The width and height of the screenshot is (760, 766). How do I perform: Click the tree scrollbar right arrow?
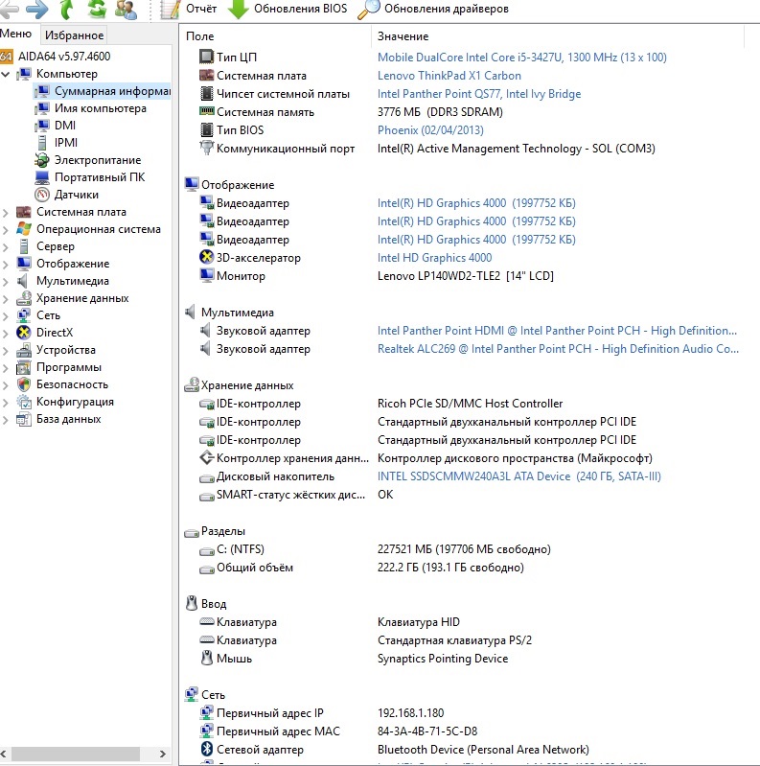[x=163, y=754]
